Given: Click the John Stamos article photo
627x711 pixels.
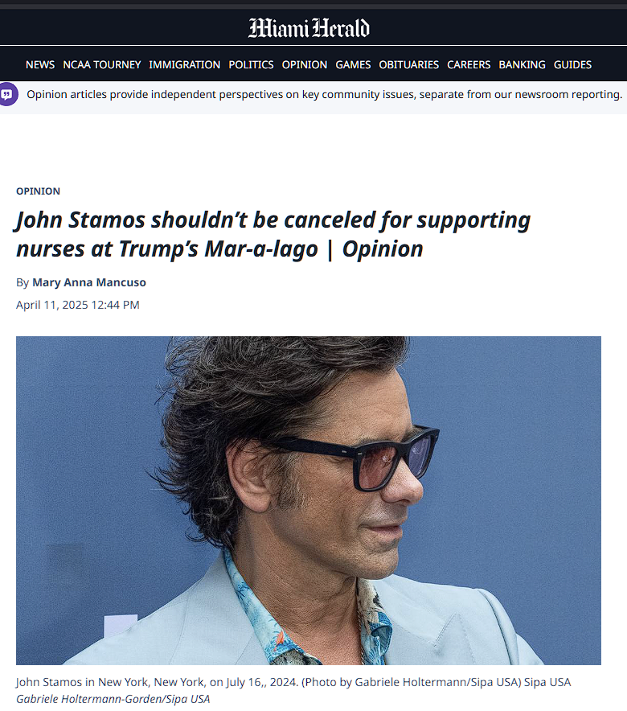Looking at the screenshot, I should click(x=309, y=500).
